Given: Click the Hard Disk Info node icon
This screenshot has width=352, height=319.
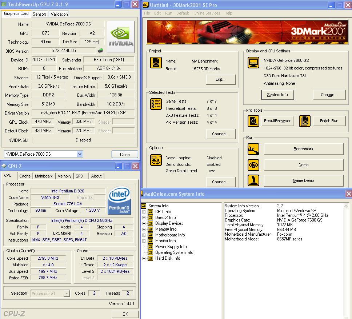Looking at the screenshot, I should tap(151, 258).
